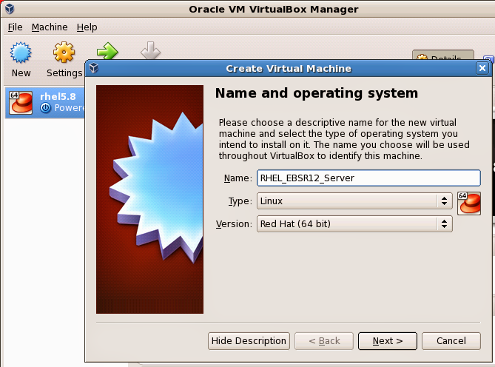Click the Type combo box spinner arrows
This screenshot has height=367, width=495.
click(444, 201)
